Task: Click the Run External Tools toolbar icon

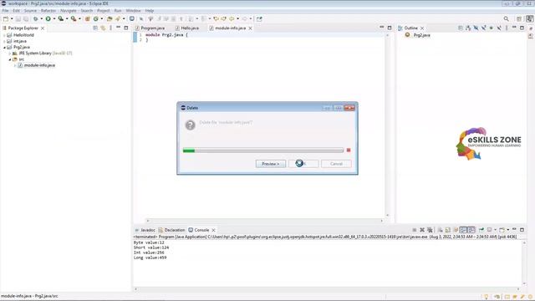Action: (x=74, y=19)
